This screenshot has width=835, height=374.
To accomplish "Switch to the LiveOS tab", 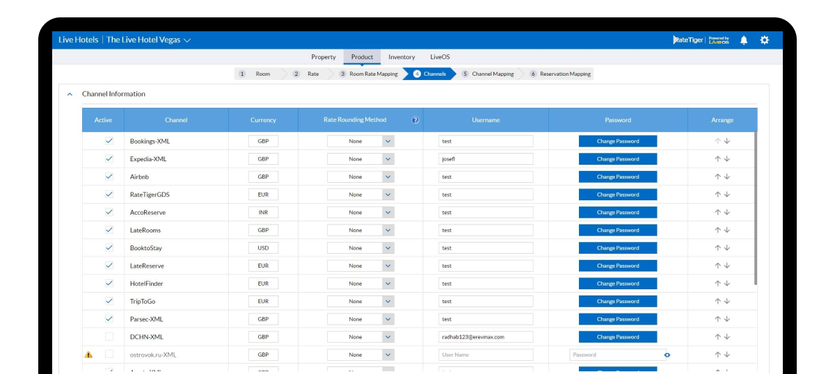I will tap(440, 57).
